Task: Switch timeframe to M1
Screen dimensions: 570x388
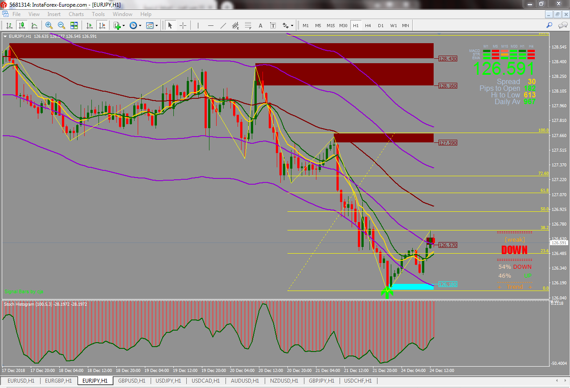Action: [306, 26]
